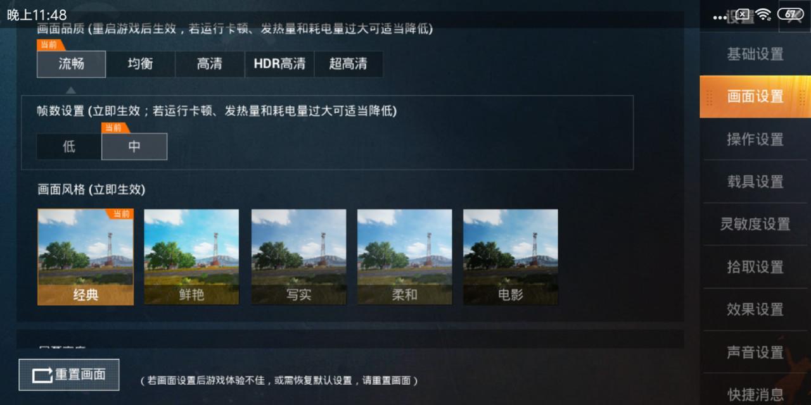
Task: Choose HDR高清 graphics quality
Action: [x=279, y=64]
